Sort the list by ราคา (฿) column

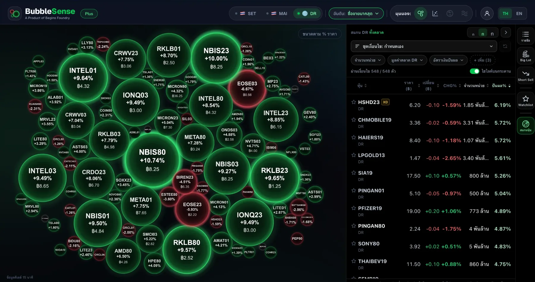411,85
